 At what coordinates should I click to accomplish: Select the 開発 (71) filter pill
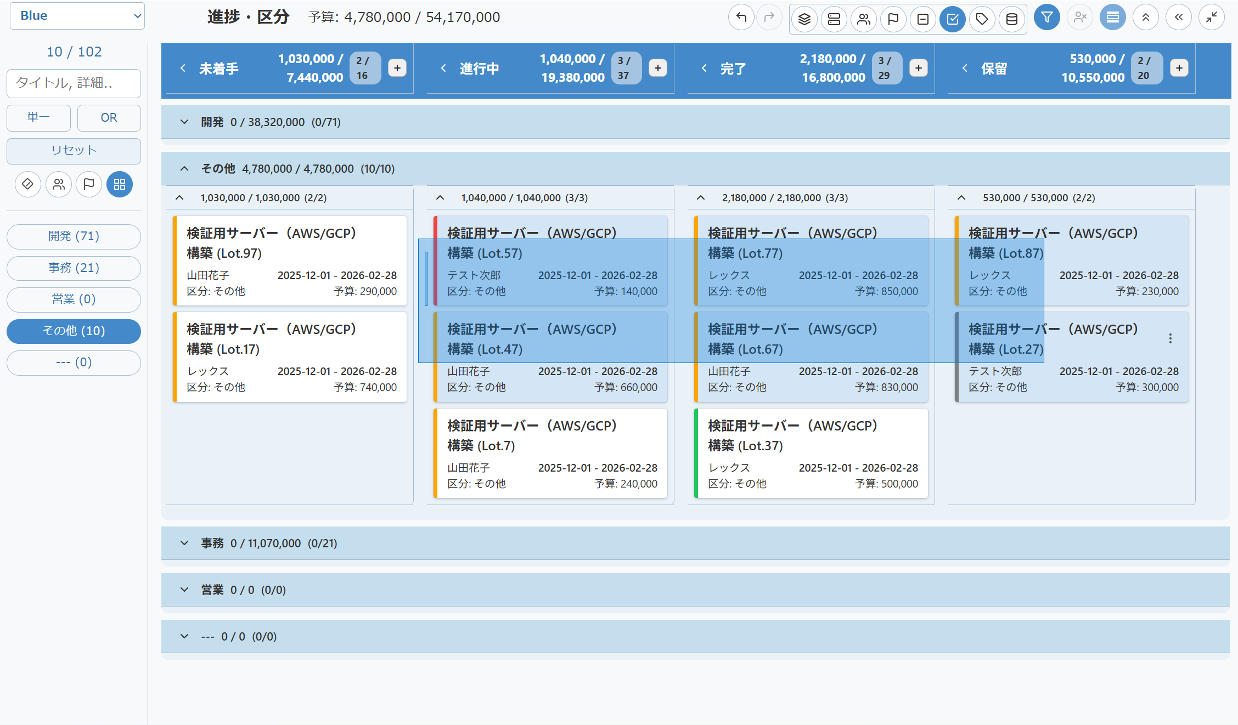coord(74,236)
